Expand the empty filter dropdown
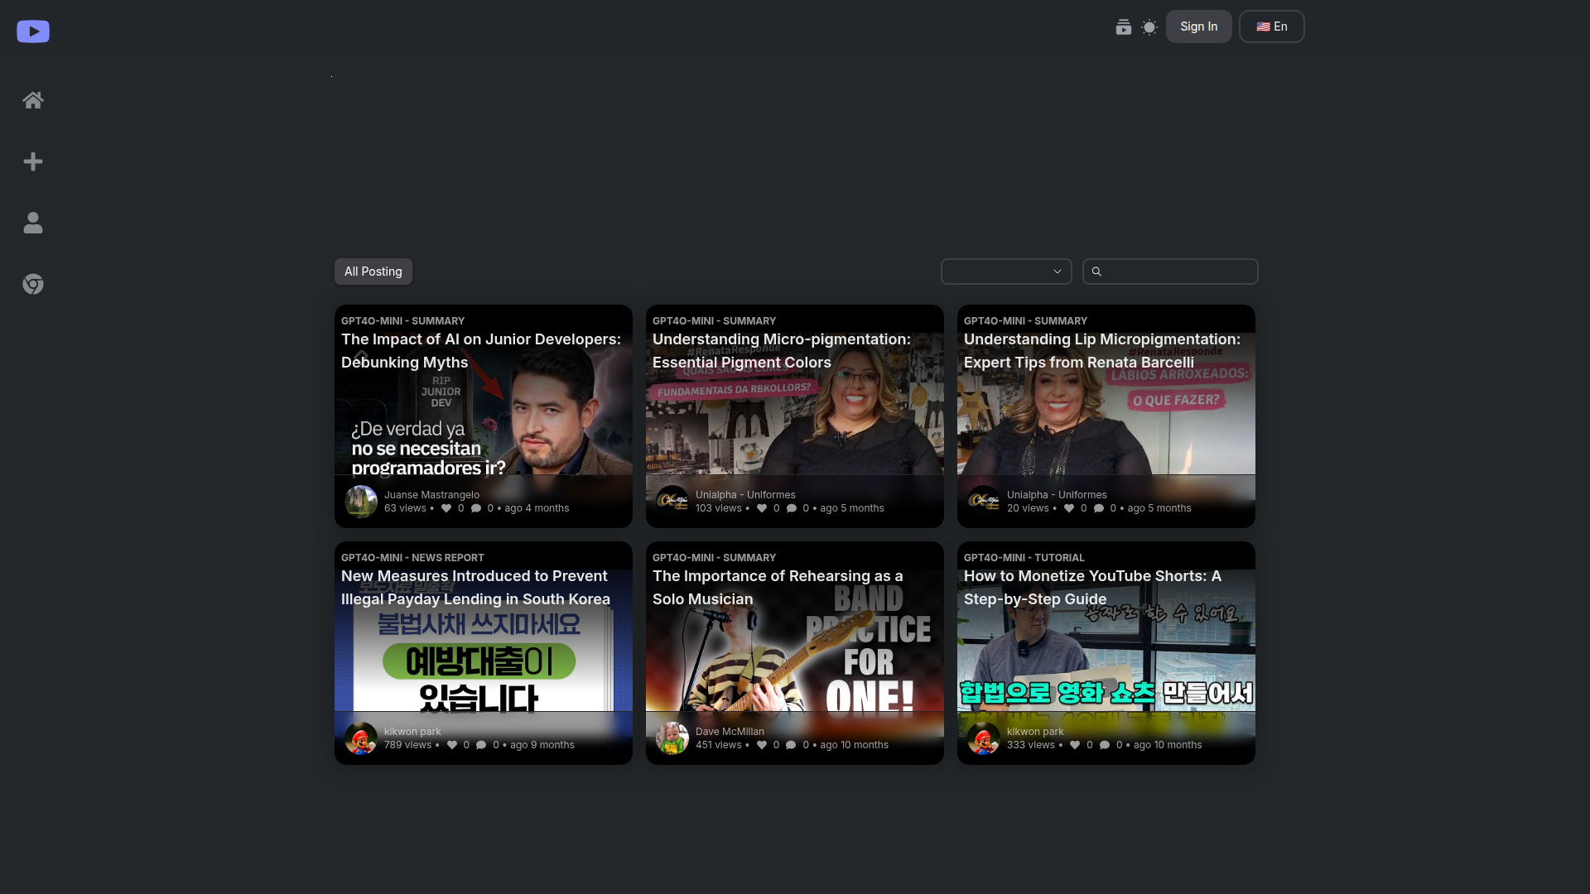Viewport: 1590px width, 894px height. pos(1006,272)
